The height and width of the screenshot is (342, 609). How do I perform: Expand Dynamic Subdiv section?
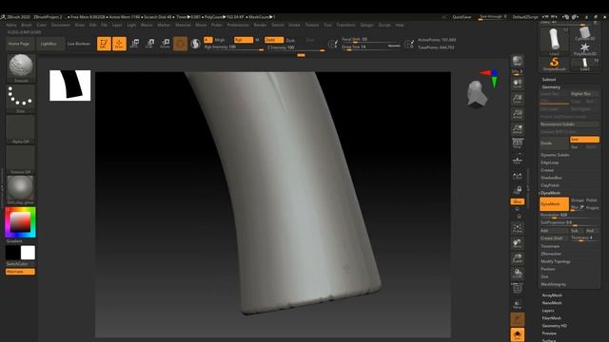click(x=555, y=155)
